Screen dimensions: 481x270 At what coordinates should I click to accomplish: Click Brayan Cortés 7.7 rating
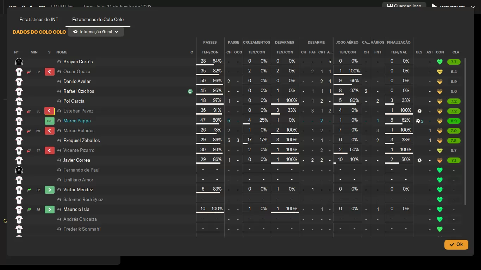coord(454,62)
